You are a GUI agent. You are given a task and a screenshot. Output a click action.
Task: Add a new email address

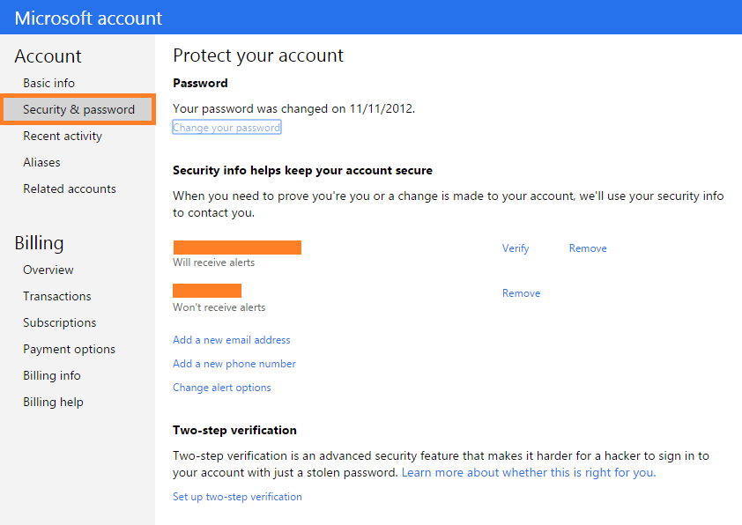[x=232, y=340]
